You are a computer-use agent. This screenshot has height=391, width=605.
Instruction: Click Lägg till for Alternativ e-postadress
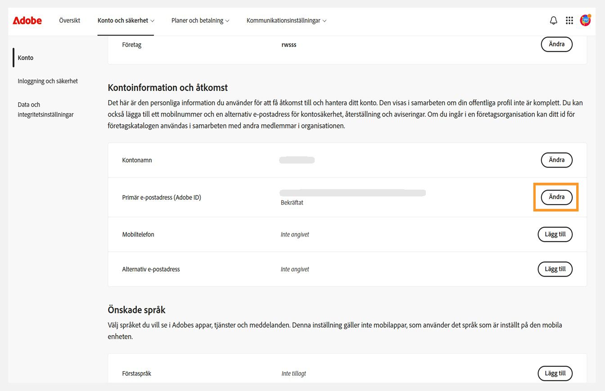555,269
